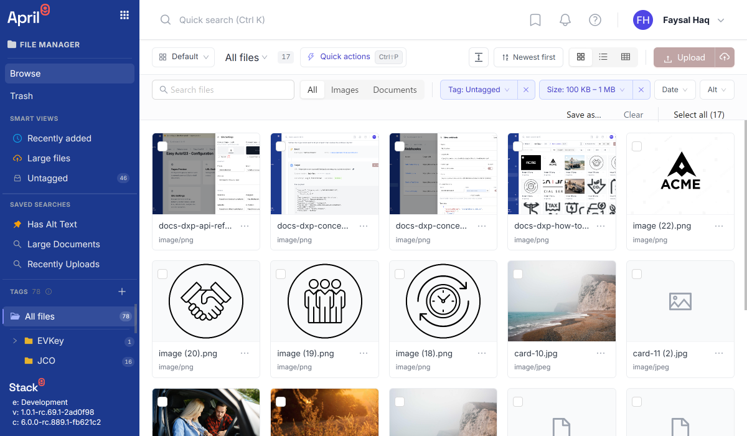Open more options for image (18).png
Screen dimensions: 747x436
(x=482, y=353)
